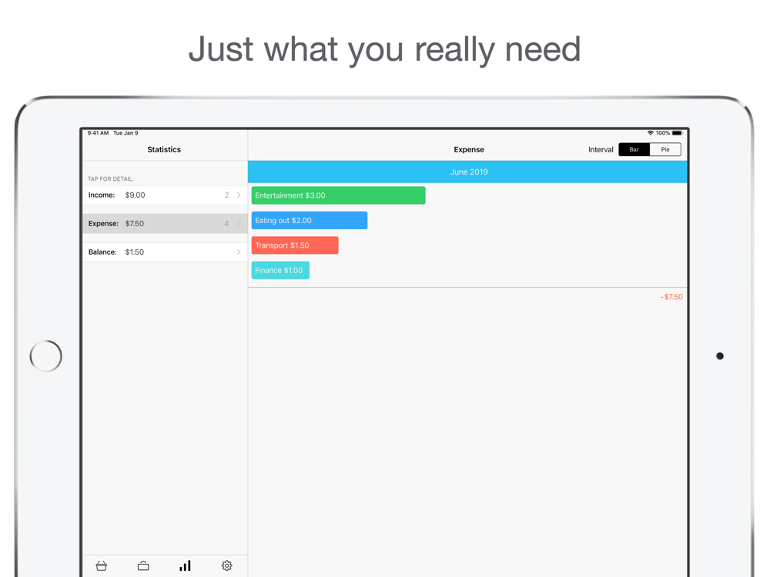Click the Balance $1.50 value

[x=135, y=252]
